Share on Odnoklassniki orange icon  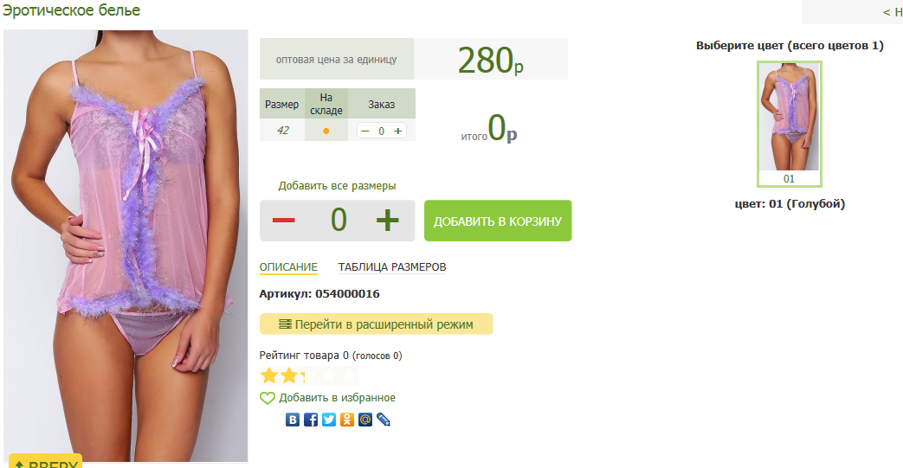point(346,420)
